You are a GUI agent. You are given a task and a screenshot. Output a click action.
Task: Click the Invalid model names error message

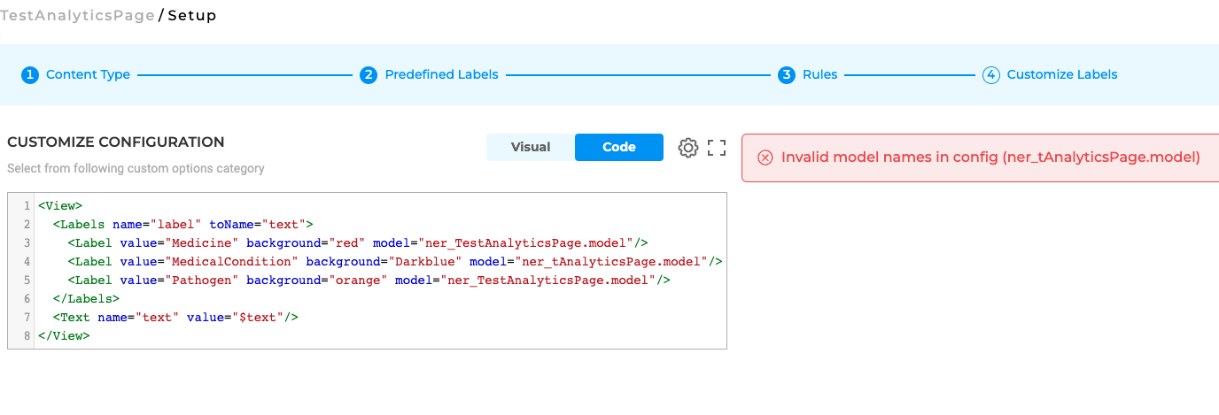coord(990,158)
